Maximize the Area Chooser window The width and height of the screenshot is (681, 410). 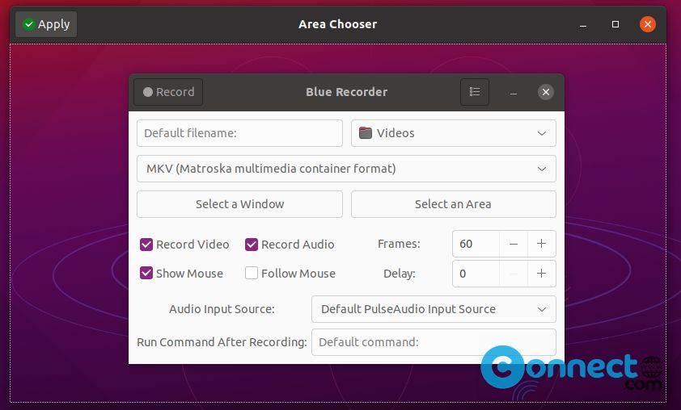click(615, 24)
